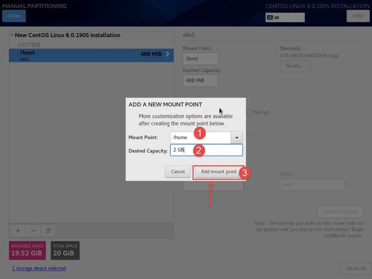Select the Mount Point field showing /home
Screen dimensions: 372x279
click(200, 137)
